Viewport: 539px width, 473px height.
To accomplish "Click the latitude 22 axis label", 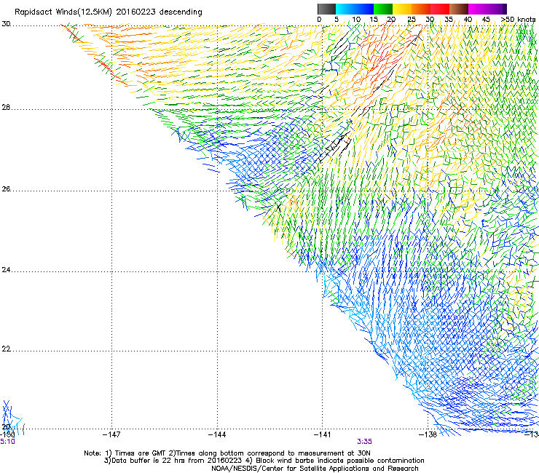I will coord(6,349).
